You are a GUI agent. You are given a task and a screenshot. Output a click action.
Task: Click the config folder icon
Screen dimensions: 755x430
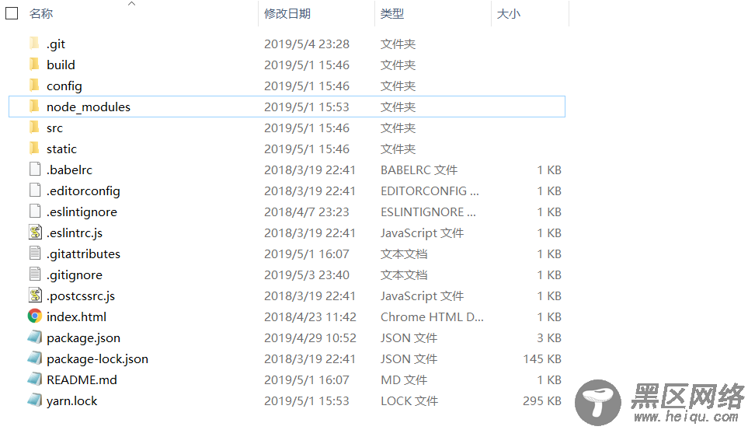click(34, 86)
